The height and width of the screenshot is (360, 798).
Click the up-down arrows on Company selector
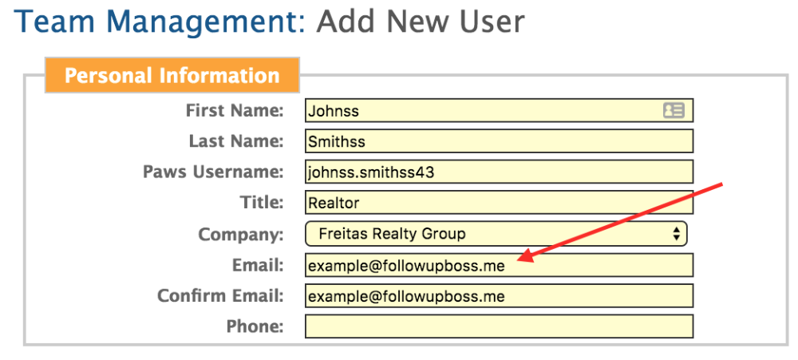click(x=677, y=234)
